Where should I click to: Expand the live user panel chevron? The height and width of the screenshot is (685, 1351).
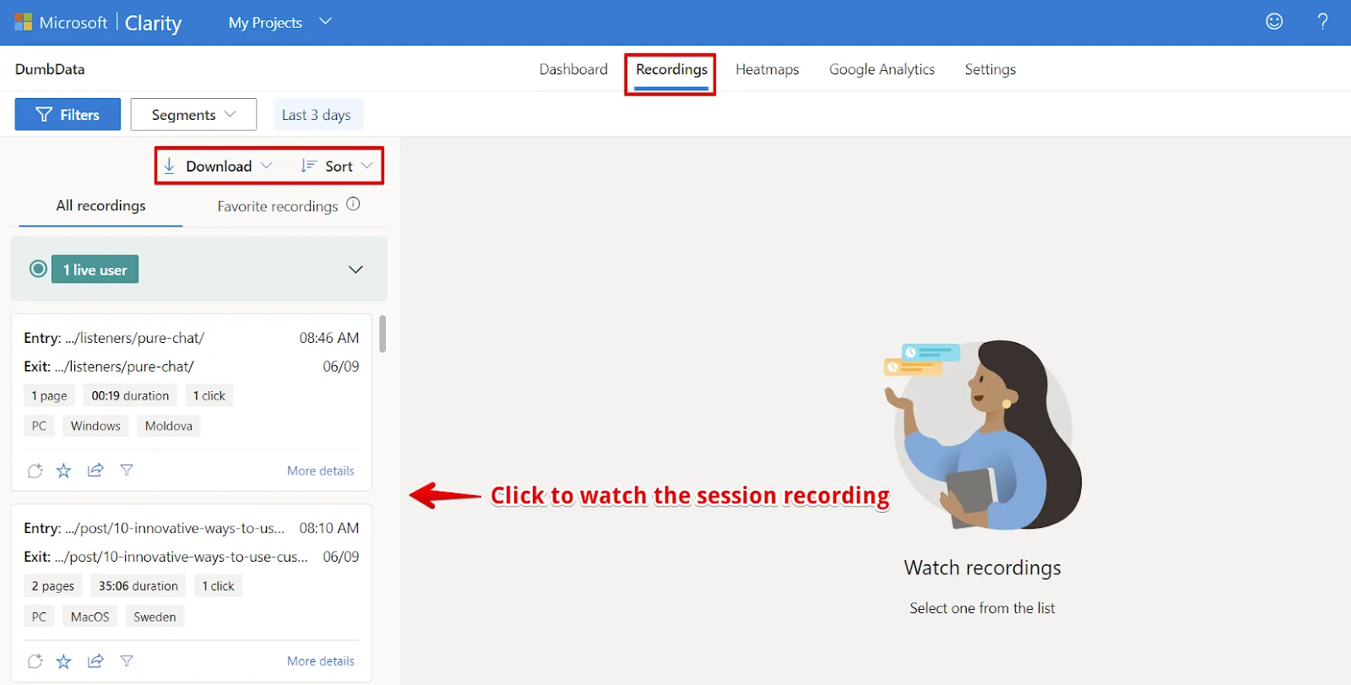click(x=355, y=269)
